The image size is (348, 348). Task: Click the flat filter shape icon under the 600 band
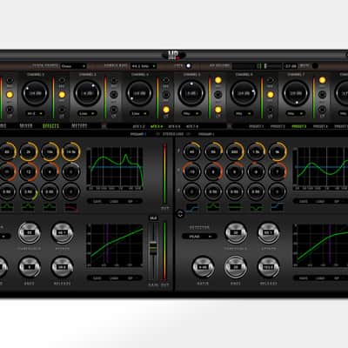point(235,207)
